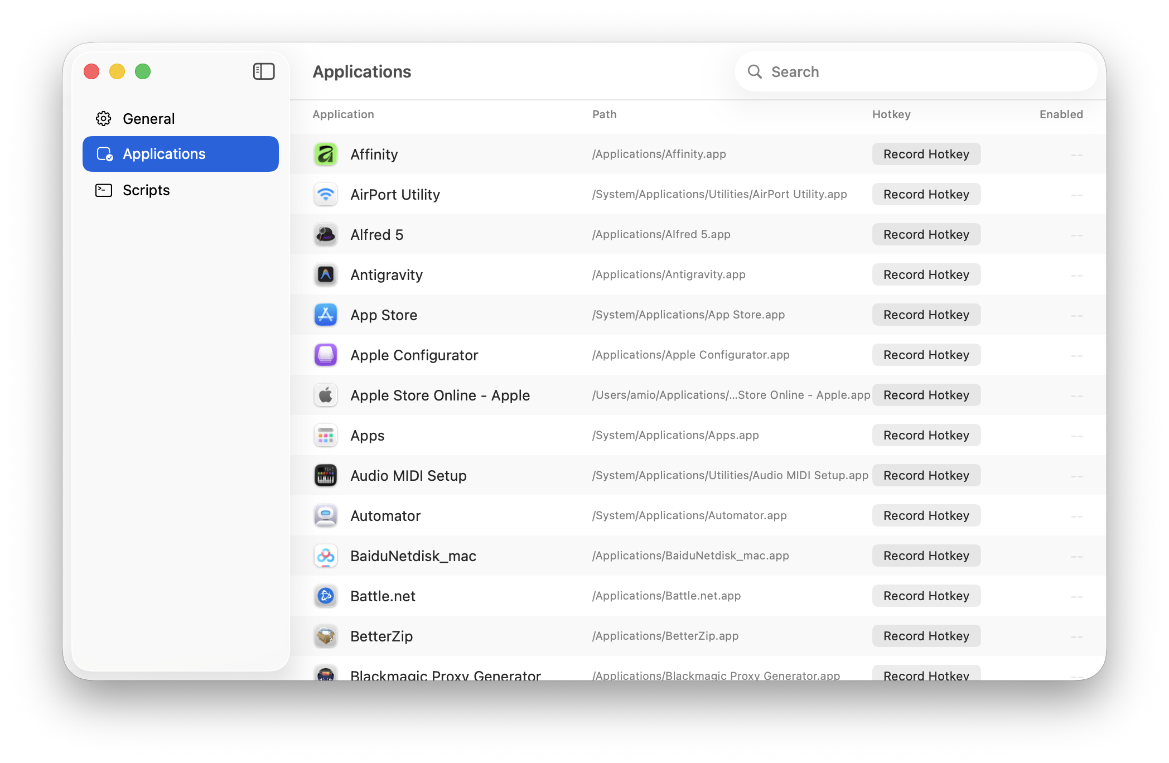This screenshot has width=1169, height=763.
Task: Click the BetterZip app icon
Action: pos(326,636)
